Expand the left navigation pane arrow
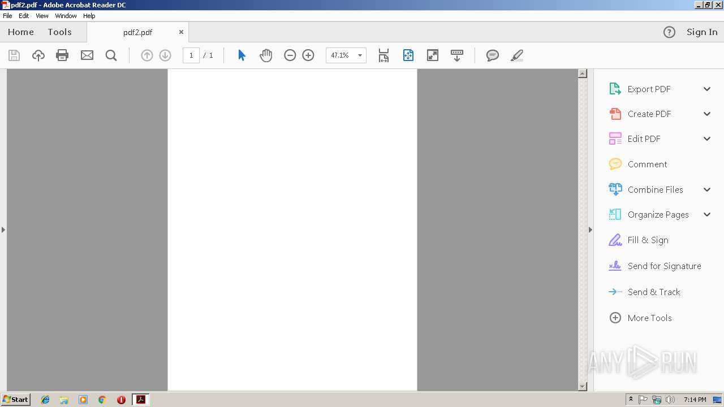Screen dimensions: 724x407 [x=3, y=230]
